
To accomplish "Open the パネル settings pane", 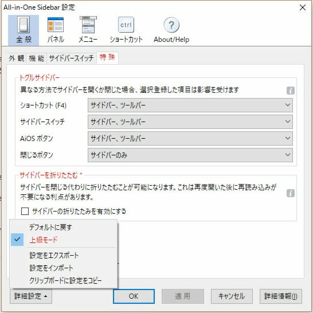I will pos(56,30).
